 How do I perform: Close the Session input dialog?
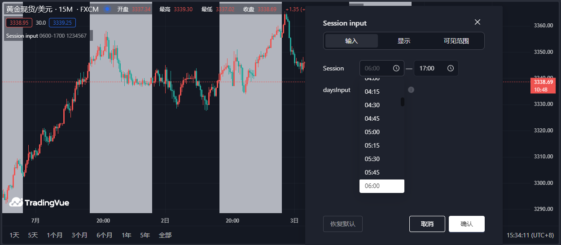pyautogui.click(x=478, y=22)
